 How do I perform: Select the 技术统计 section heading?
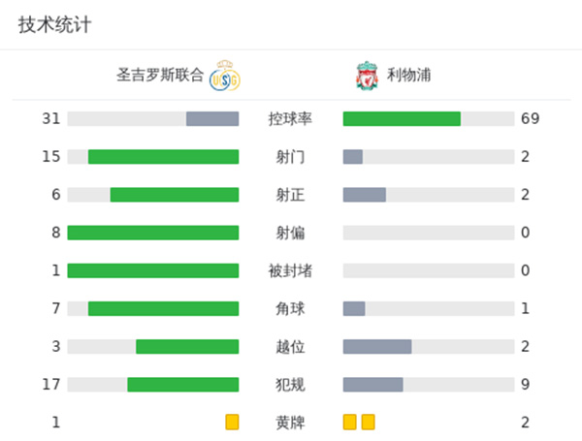tap(54, 25)
